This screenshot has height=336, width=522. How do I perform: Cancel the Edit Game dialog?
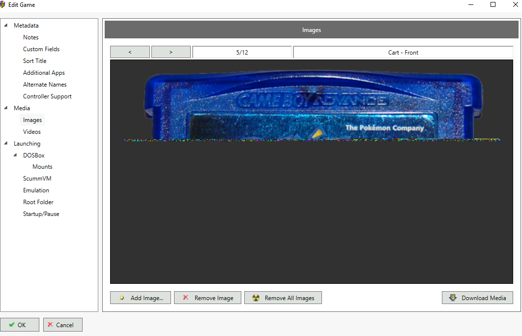point(62,325)
